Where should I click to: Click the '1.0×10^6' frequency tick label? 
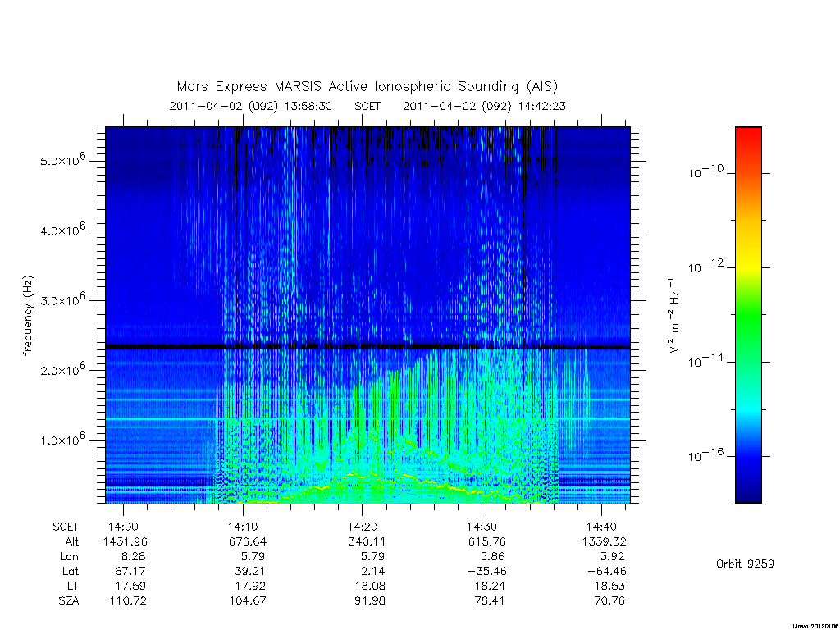63,440
